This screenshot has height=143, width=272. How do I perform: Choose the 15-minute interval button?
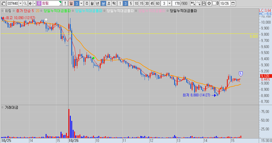pyautogui.click(x=142, y=3)
